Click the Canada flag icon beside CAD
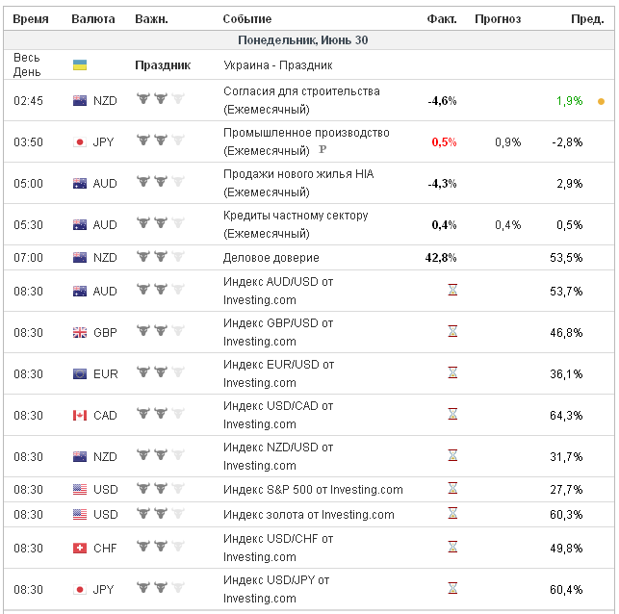The image size is (619, 614). pyautogui.click(x=80, y=416)
